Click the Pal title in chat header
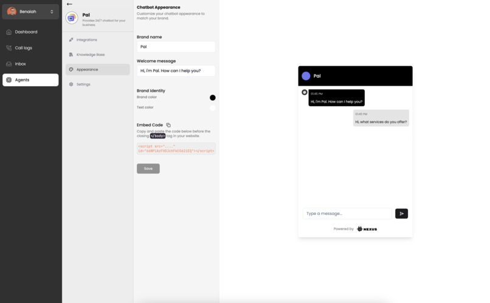Viewport: 490px width, 303px height. tap(317, 76)
